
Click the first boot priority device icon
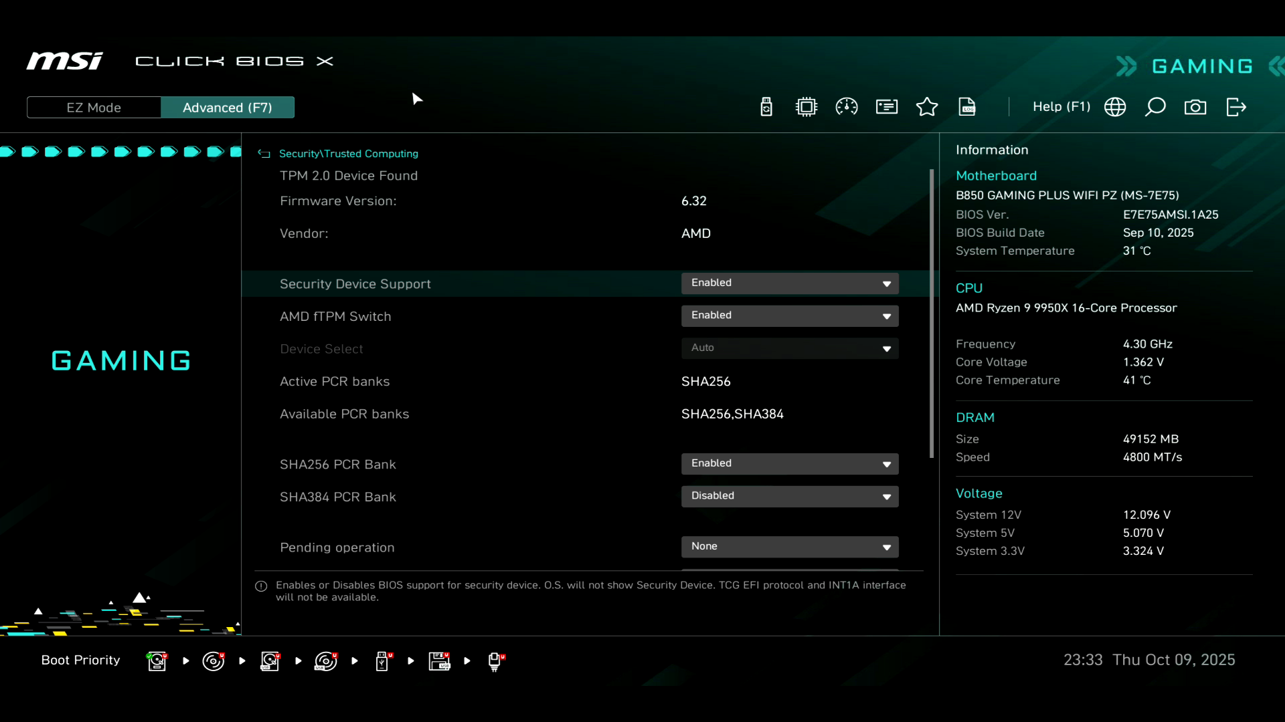tap(157, 661)
